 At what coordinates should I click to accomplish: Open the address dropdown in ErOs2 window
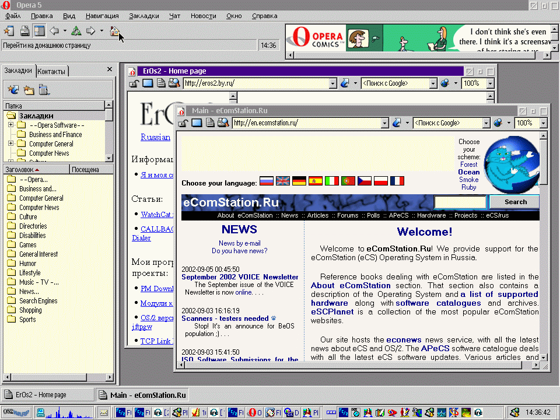333,83
